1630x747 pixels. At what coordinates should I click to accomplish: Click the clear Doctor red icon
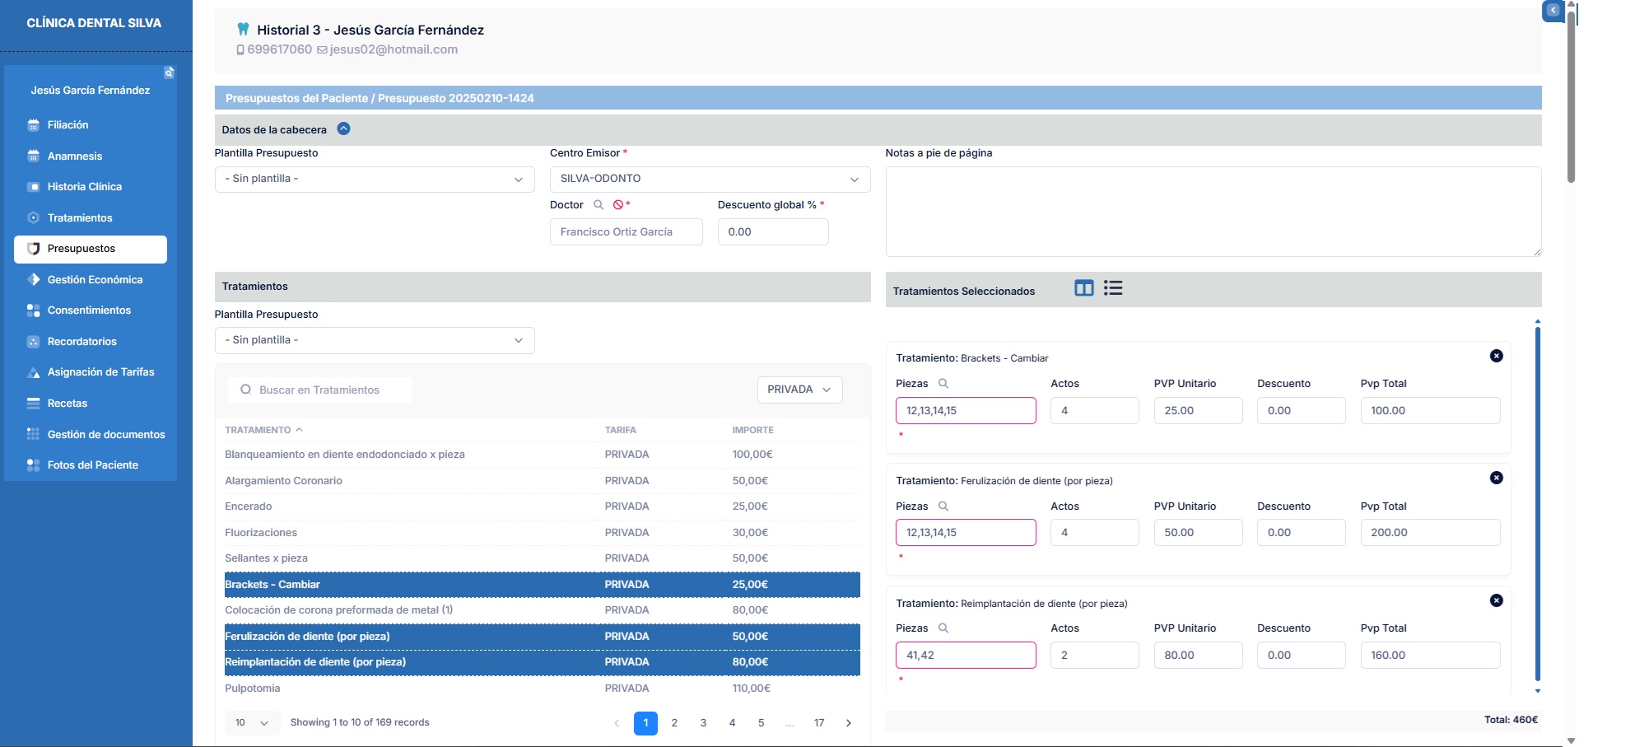[618, 204]
